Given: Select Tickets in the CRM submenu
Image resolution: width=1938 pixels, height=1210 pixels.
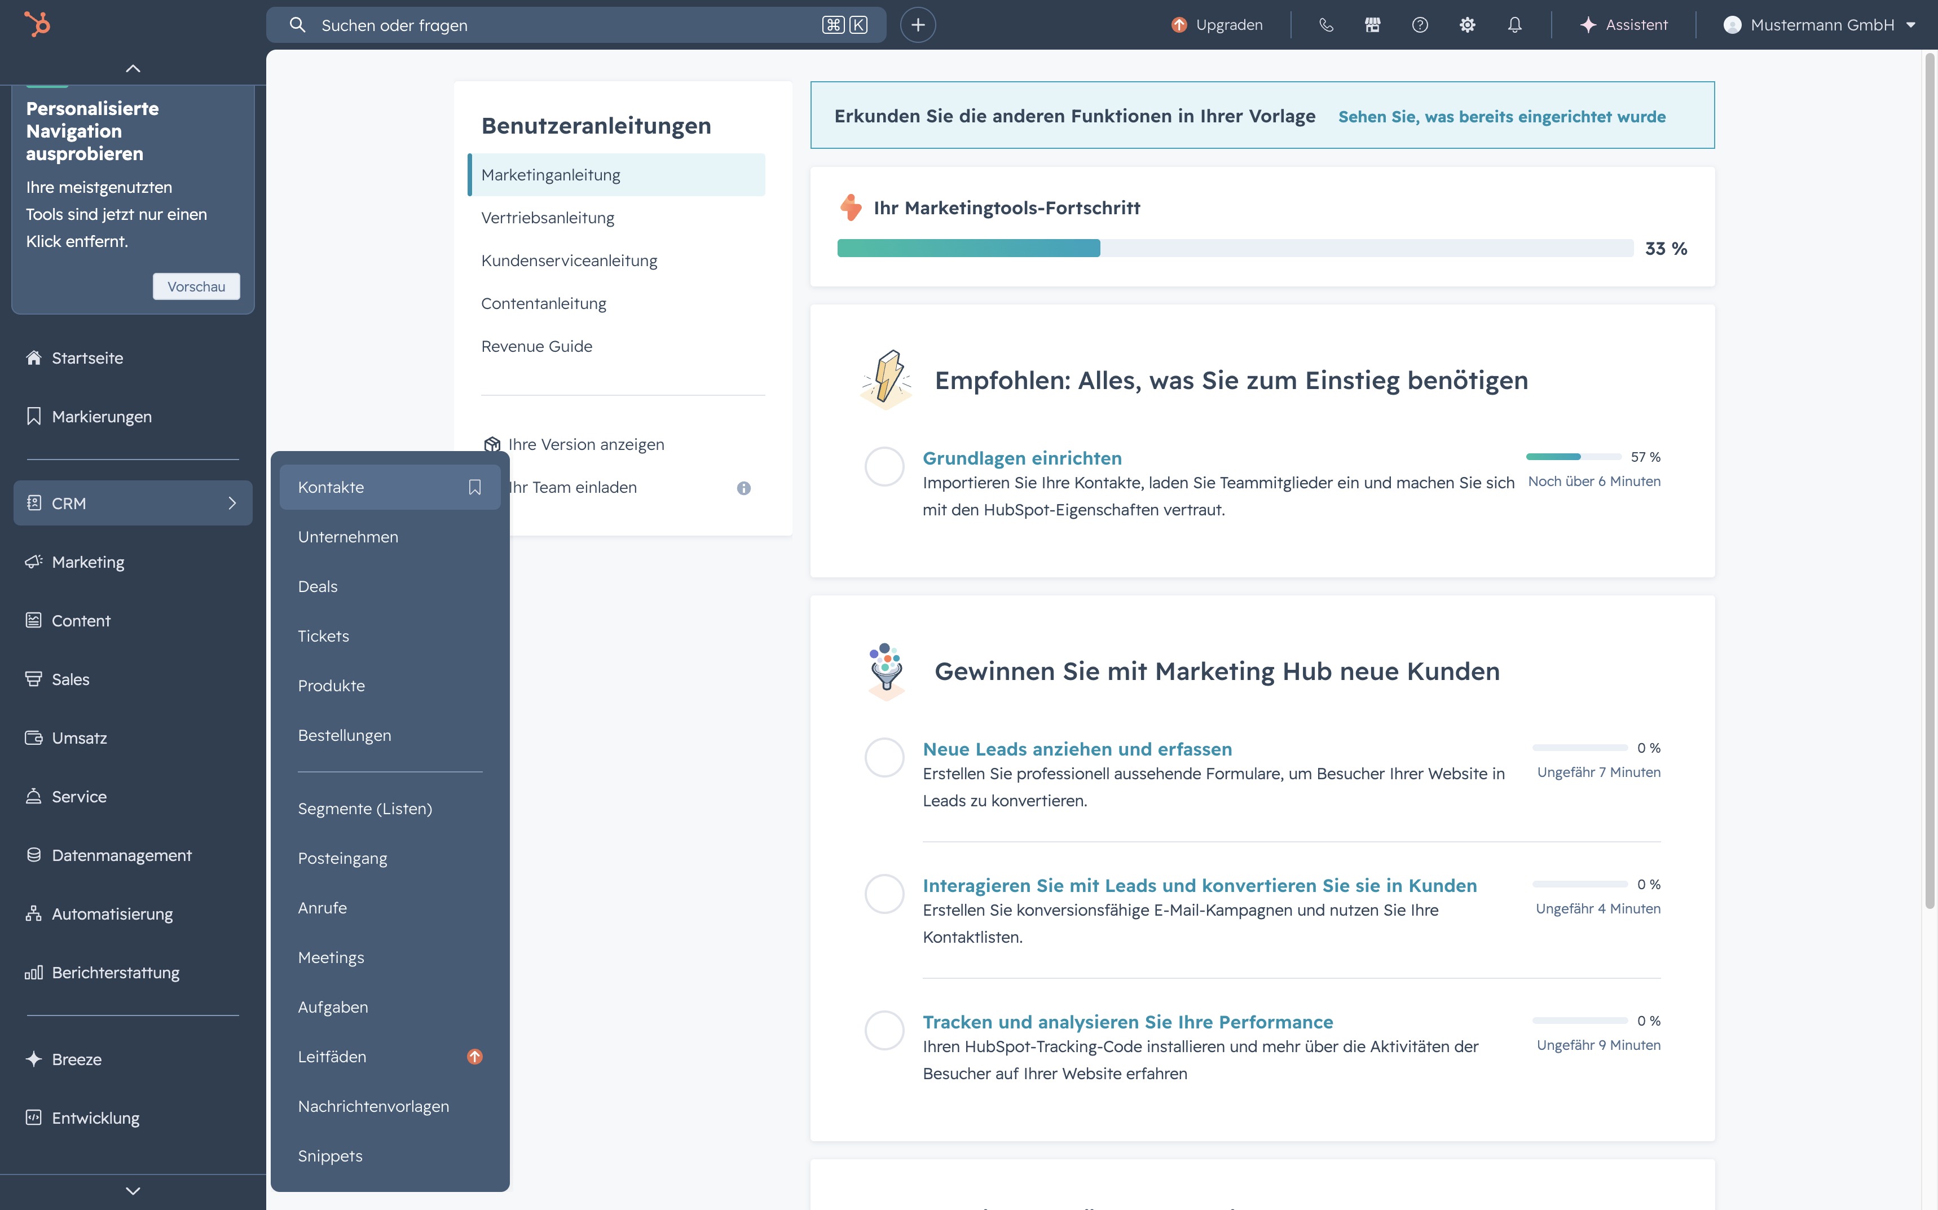Looking at the screenshot, I should pos(390,636).
